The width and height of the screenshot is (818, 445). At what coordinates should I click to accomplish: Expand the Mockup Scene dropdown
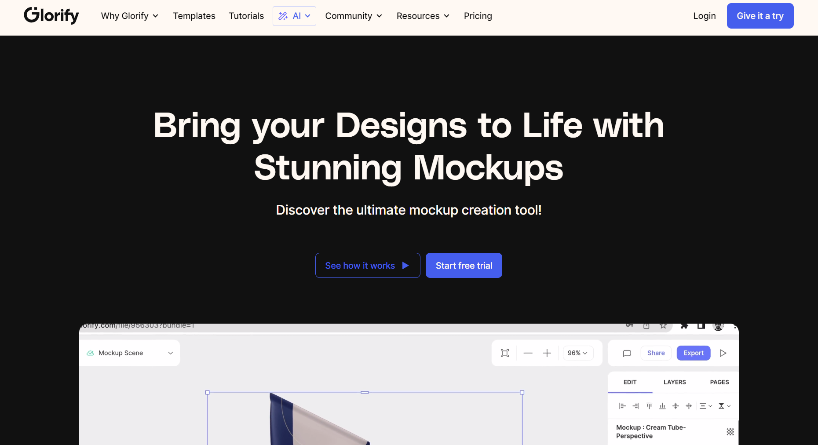170,353
